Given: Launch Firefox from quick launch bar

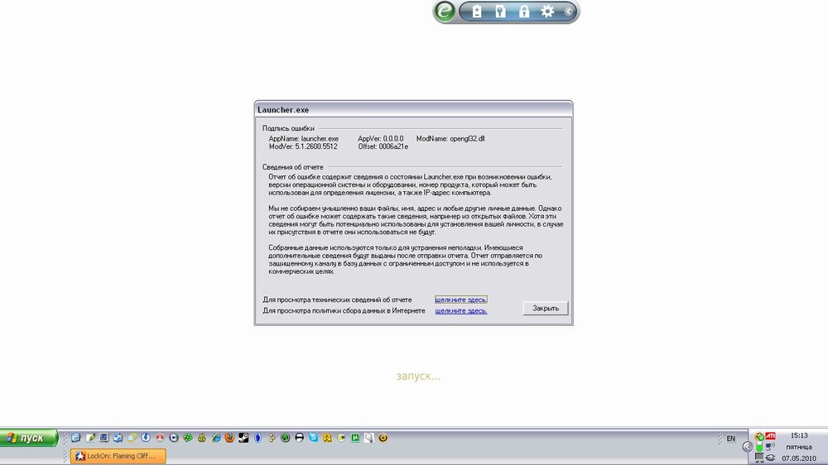Looking at the screenshot, I should tap(229, 438).
